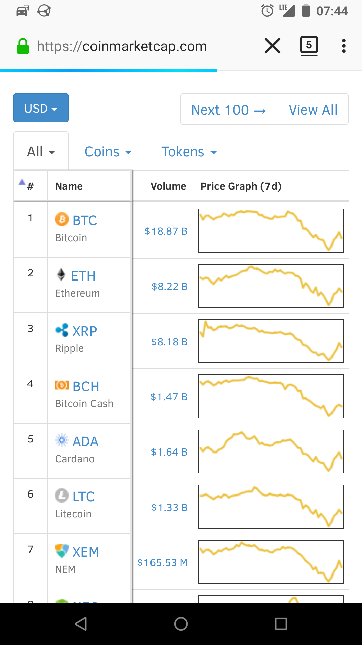Select the All tab
This screenshot has width=362, height=645.
coord(41,152)
